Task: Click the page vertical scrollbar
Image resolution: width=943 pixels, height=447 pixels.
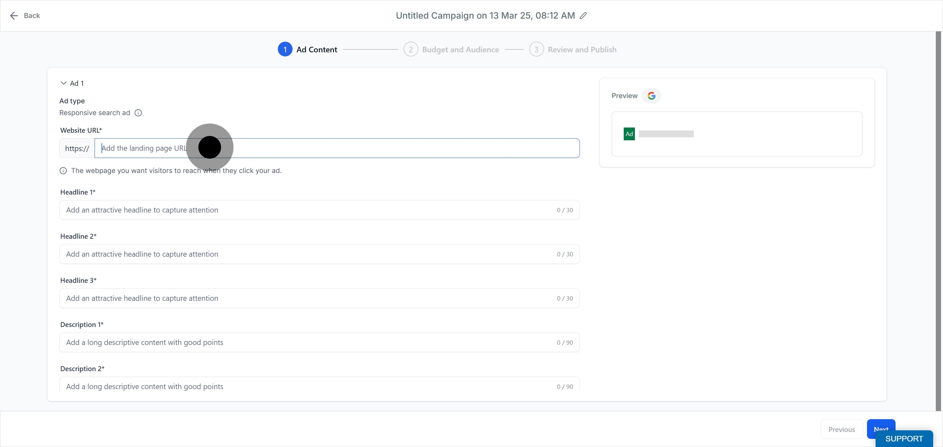Action: pos(938,221)
